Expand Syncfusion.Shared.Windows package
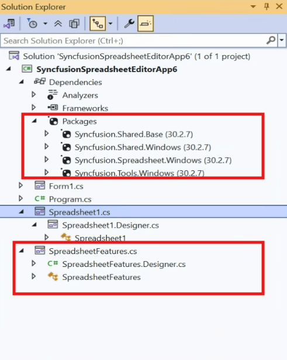Screen dimensions: 287x360 [x=47, y=146]
